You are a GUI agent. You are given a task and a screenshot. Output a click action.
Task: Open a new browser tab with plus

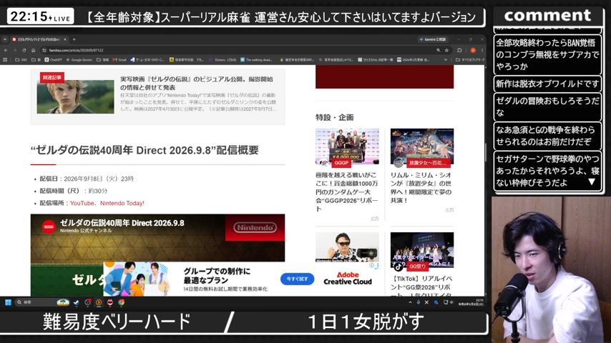(74, 39)
